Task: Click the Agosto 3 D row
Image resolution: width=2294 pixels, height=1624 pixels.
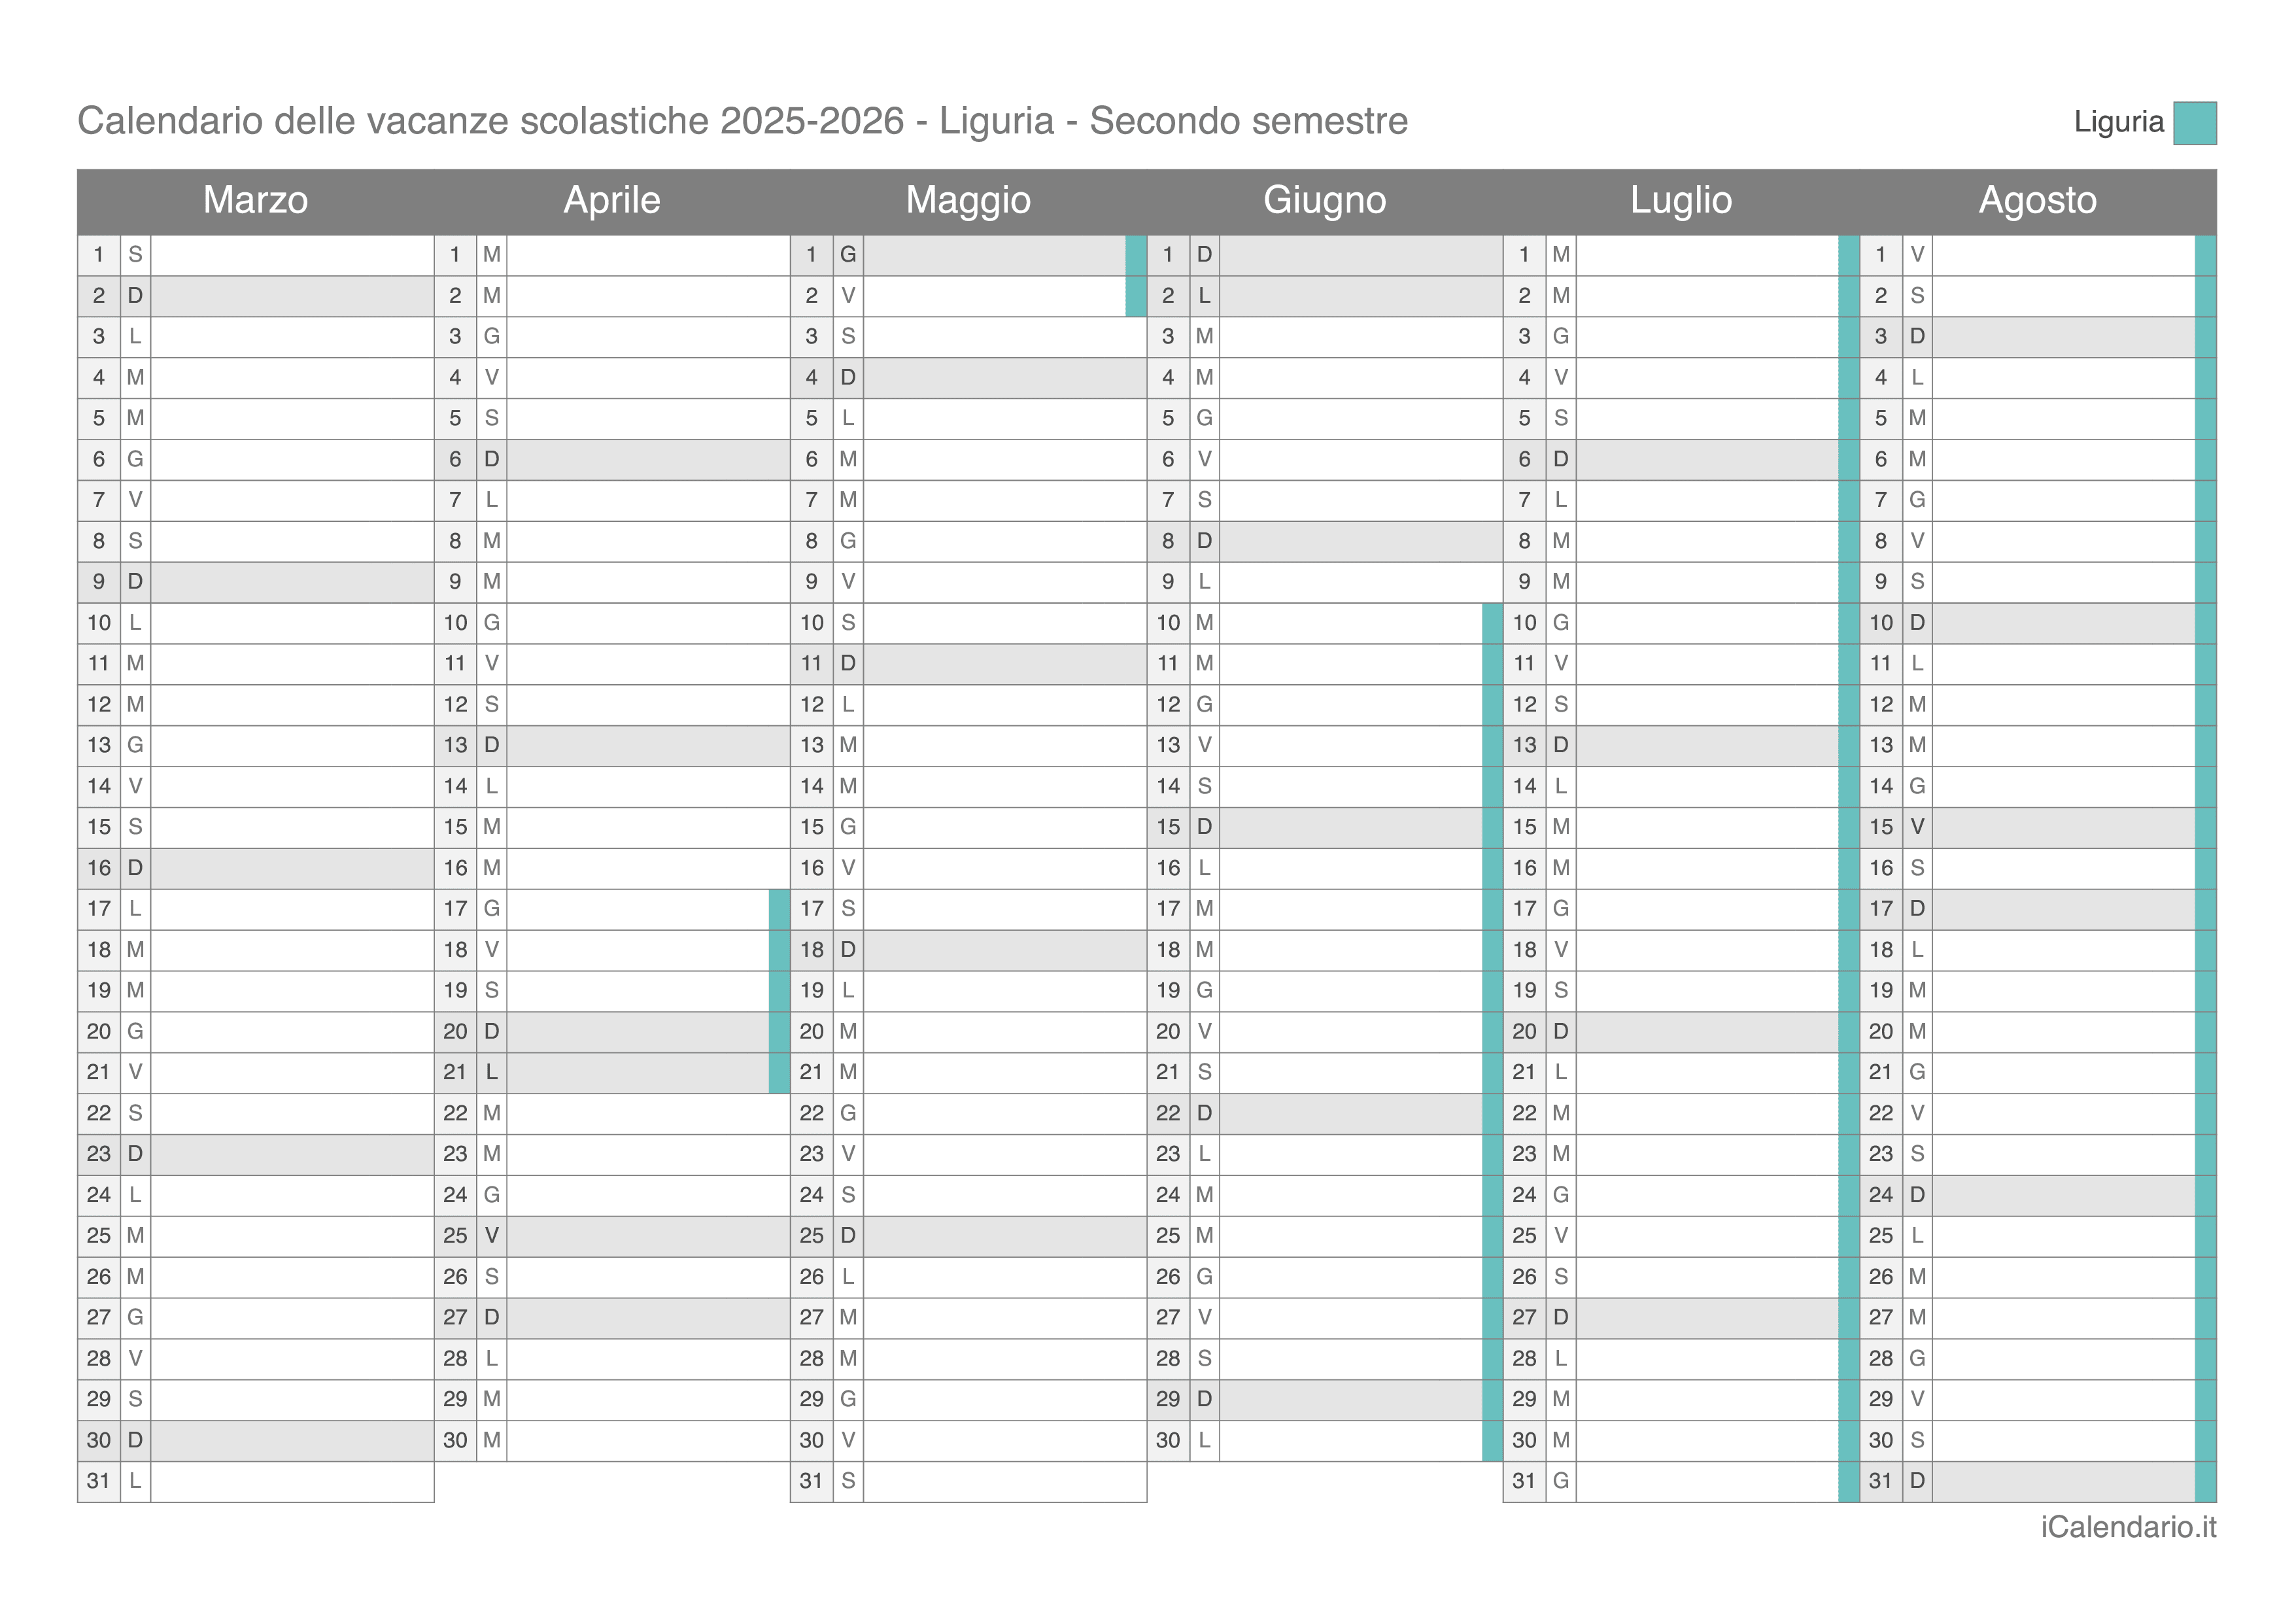Action: (x=2038, y=337)
